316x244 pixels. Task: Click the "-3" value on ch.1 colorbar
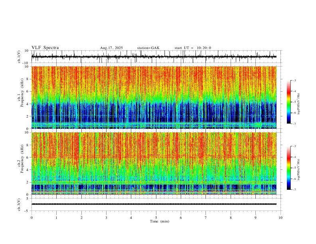coord(294,80)
